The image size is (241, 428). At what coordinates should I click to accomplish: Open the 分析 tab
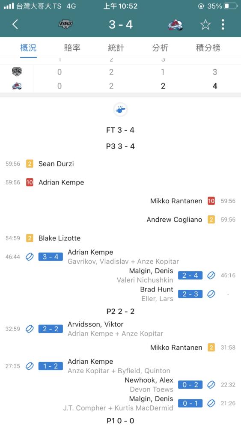pos(160,48)
